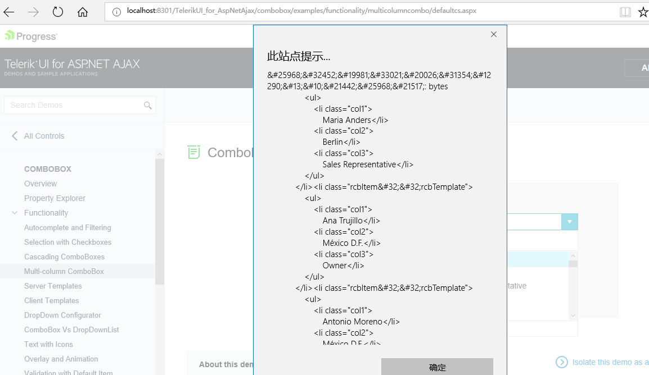Viewport: 649px width, 375px height.
Task: Open Validation with Default Item demo
Action: click(68, 373)
